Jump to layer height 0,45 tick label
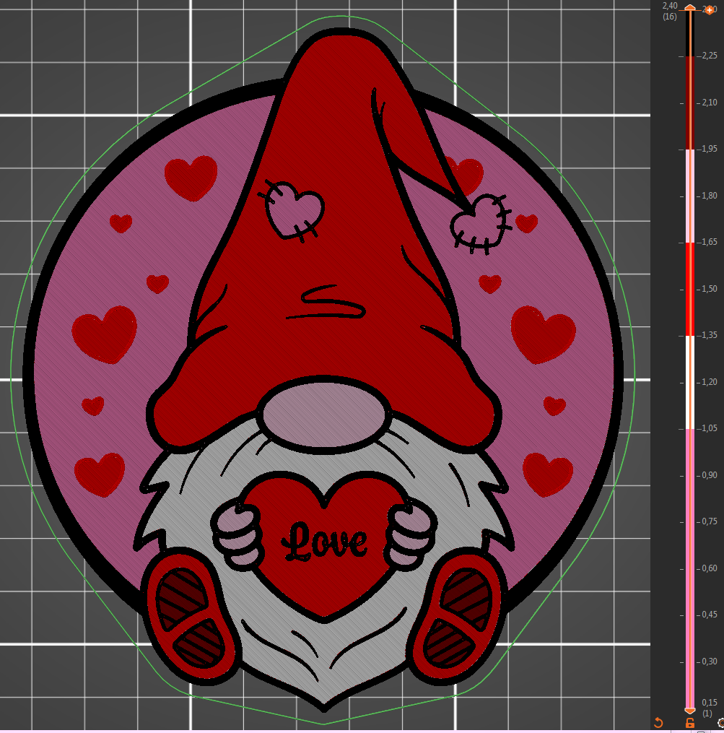Viewport: 724px width, 733px height. click(709, 615)
